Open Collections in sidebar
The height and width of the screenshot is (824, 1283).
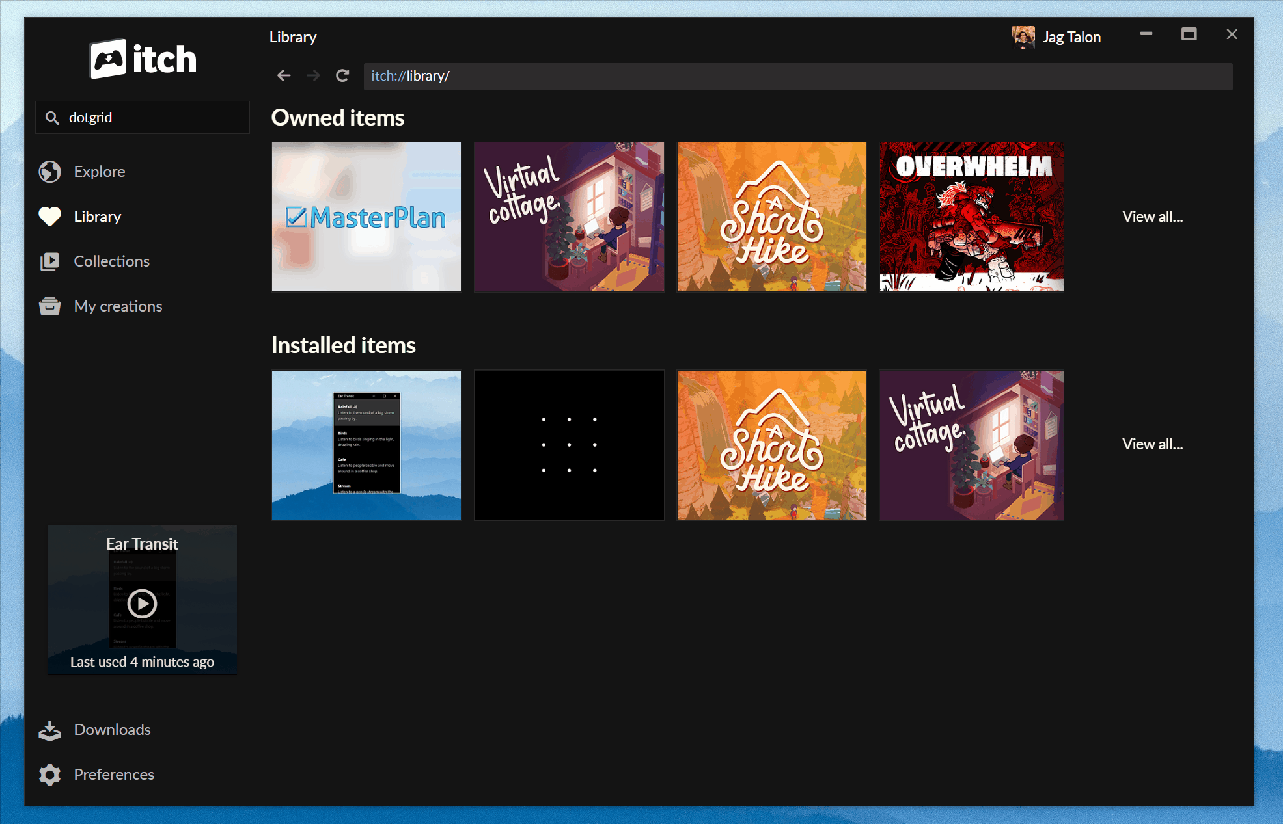111,261
